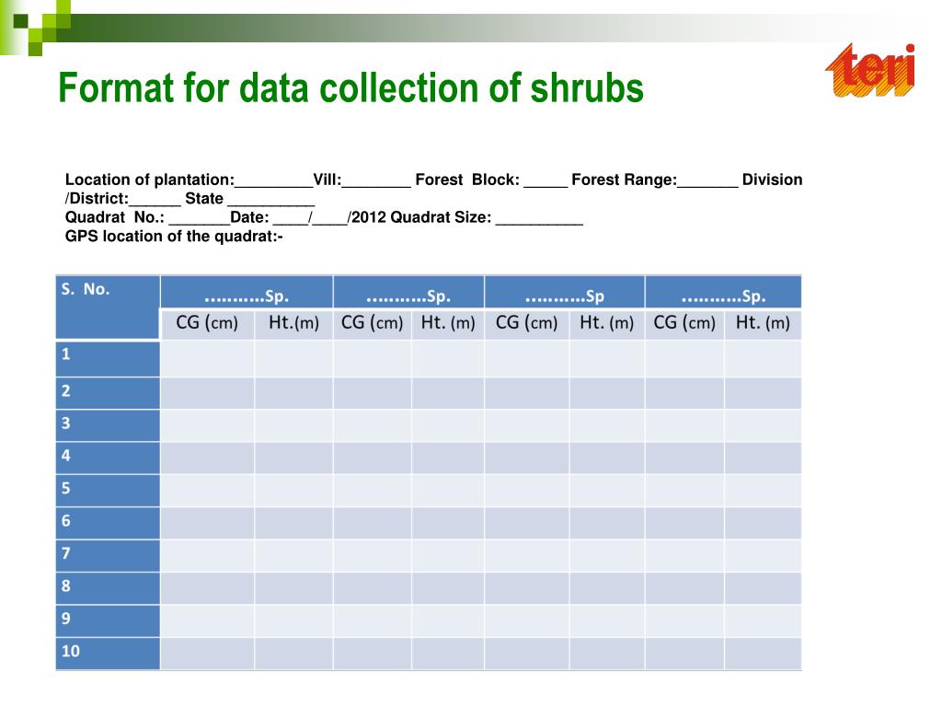Image resolution: width=942 pixels, height=707 pixels.
Task: Click the teri logo
Action: click(870, 70)
